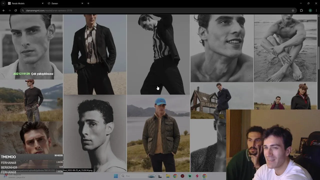This screenshot has width=320, height=180.
Task: View site information icon in address bar
Action: tap(23, 10)
